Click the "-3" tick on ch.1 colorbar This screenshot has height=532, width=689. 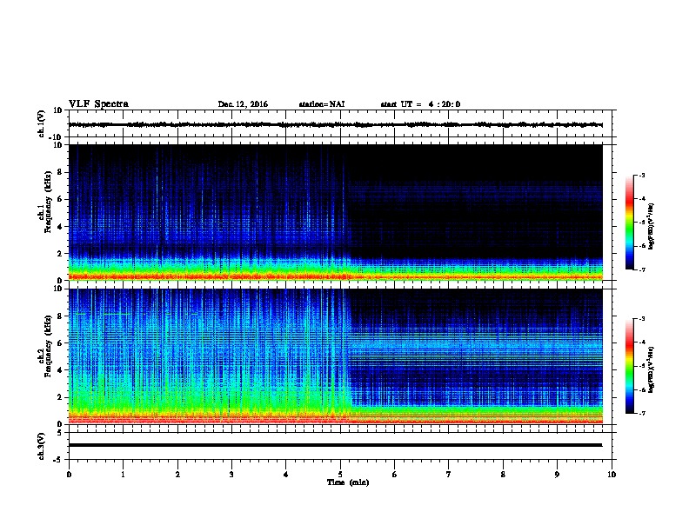pos(642,176)
